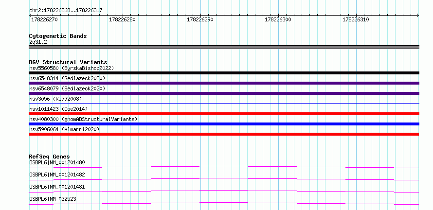This screenshot has width=433, height=210.
Task: Select the RefSeq Genes track title
Action: (x=50, y=157)
